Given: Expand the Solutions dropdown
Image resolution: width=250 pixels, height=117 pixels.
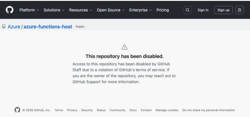Looking at the screenshot, I should (54, 10).
